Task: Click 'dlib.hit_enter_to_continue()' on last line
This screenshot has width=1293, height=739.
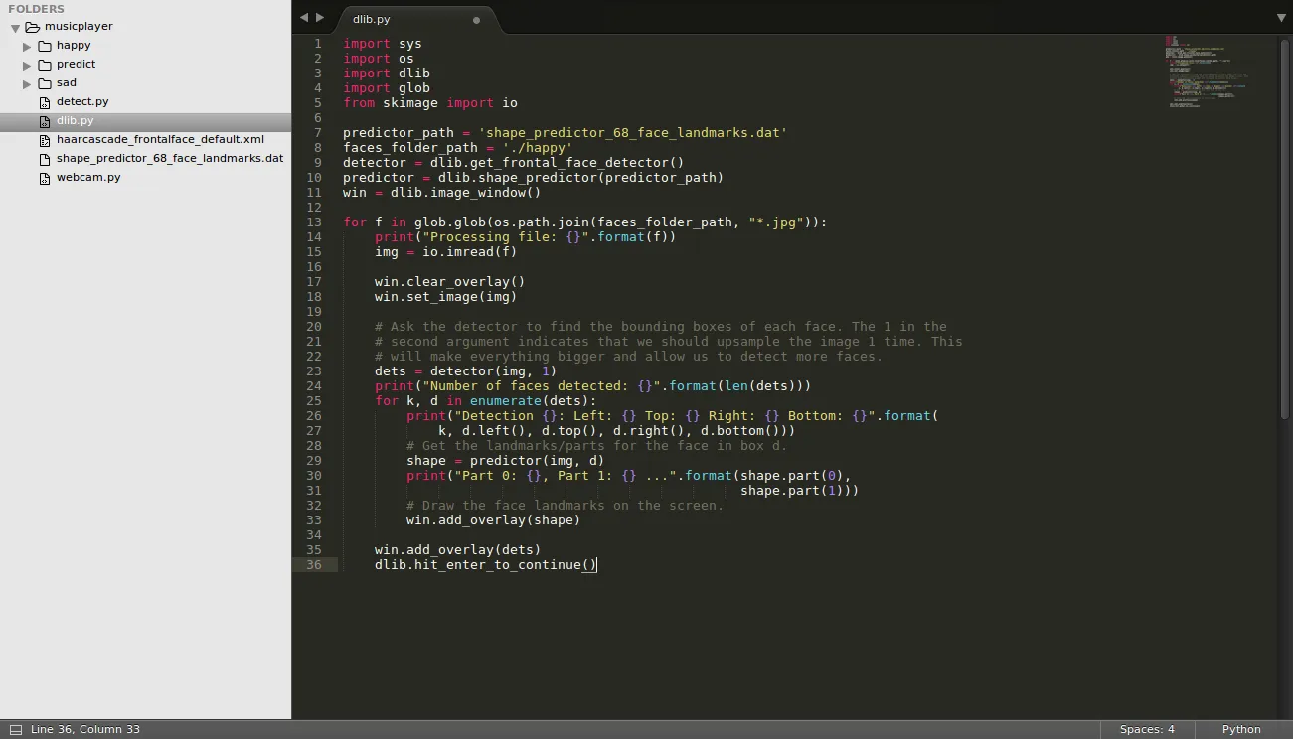Action: pyautogui.click(x=486, y=565)
